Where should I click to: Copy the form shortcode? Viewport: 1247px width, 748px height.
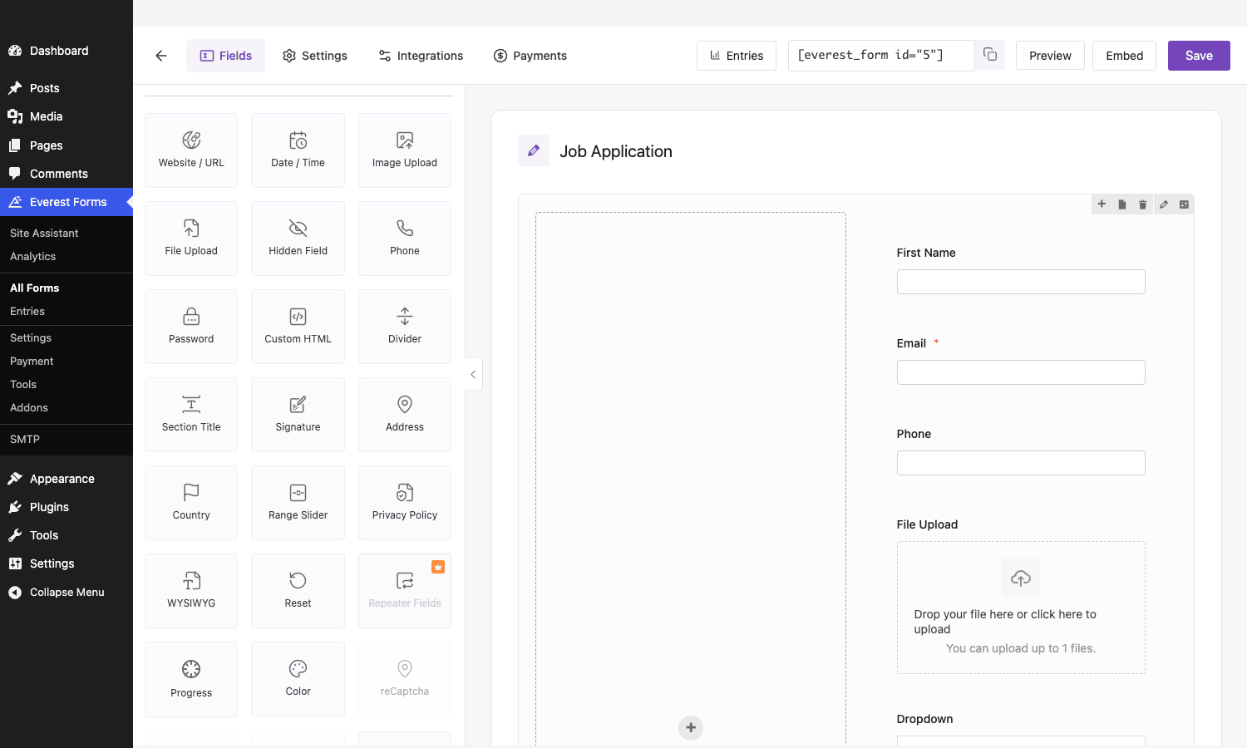click(x=990, y=55)
